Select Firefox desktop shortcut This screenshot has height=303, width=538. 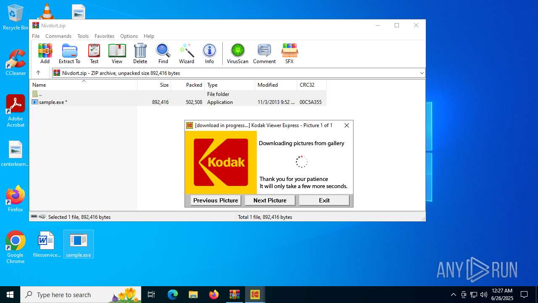16,199
